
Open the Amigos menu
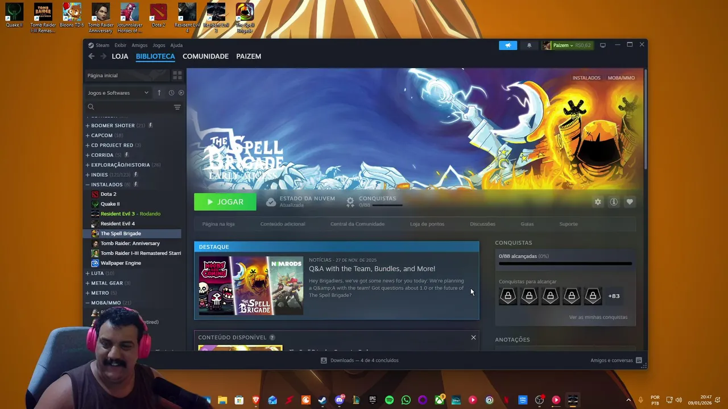[x=139, y=45]
